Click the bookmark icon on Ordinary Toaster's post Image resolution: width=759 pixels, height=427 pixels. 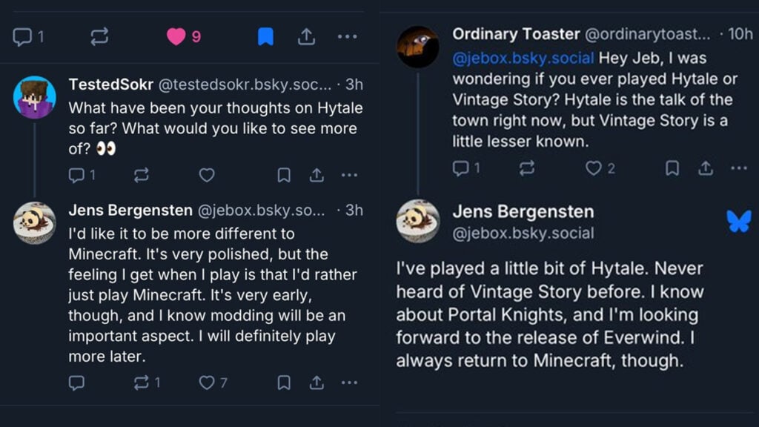pos(673,169)
